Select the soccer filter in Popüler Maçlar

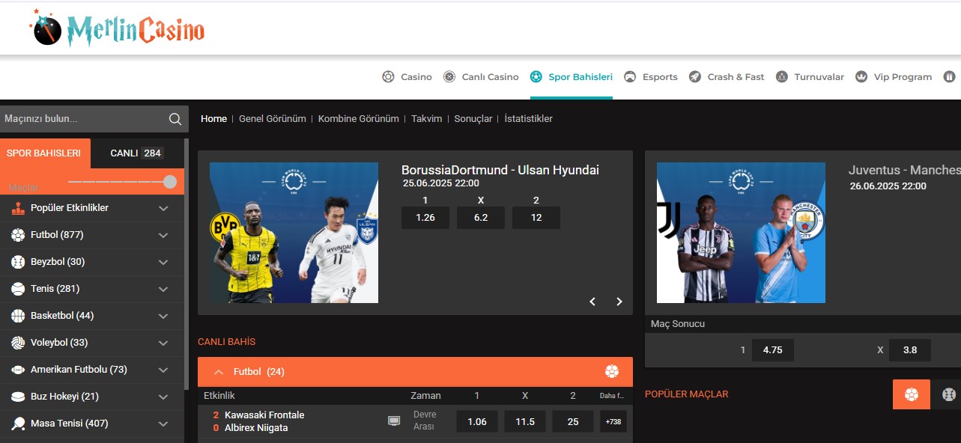coord(912,394)
